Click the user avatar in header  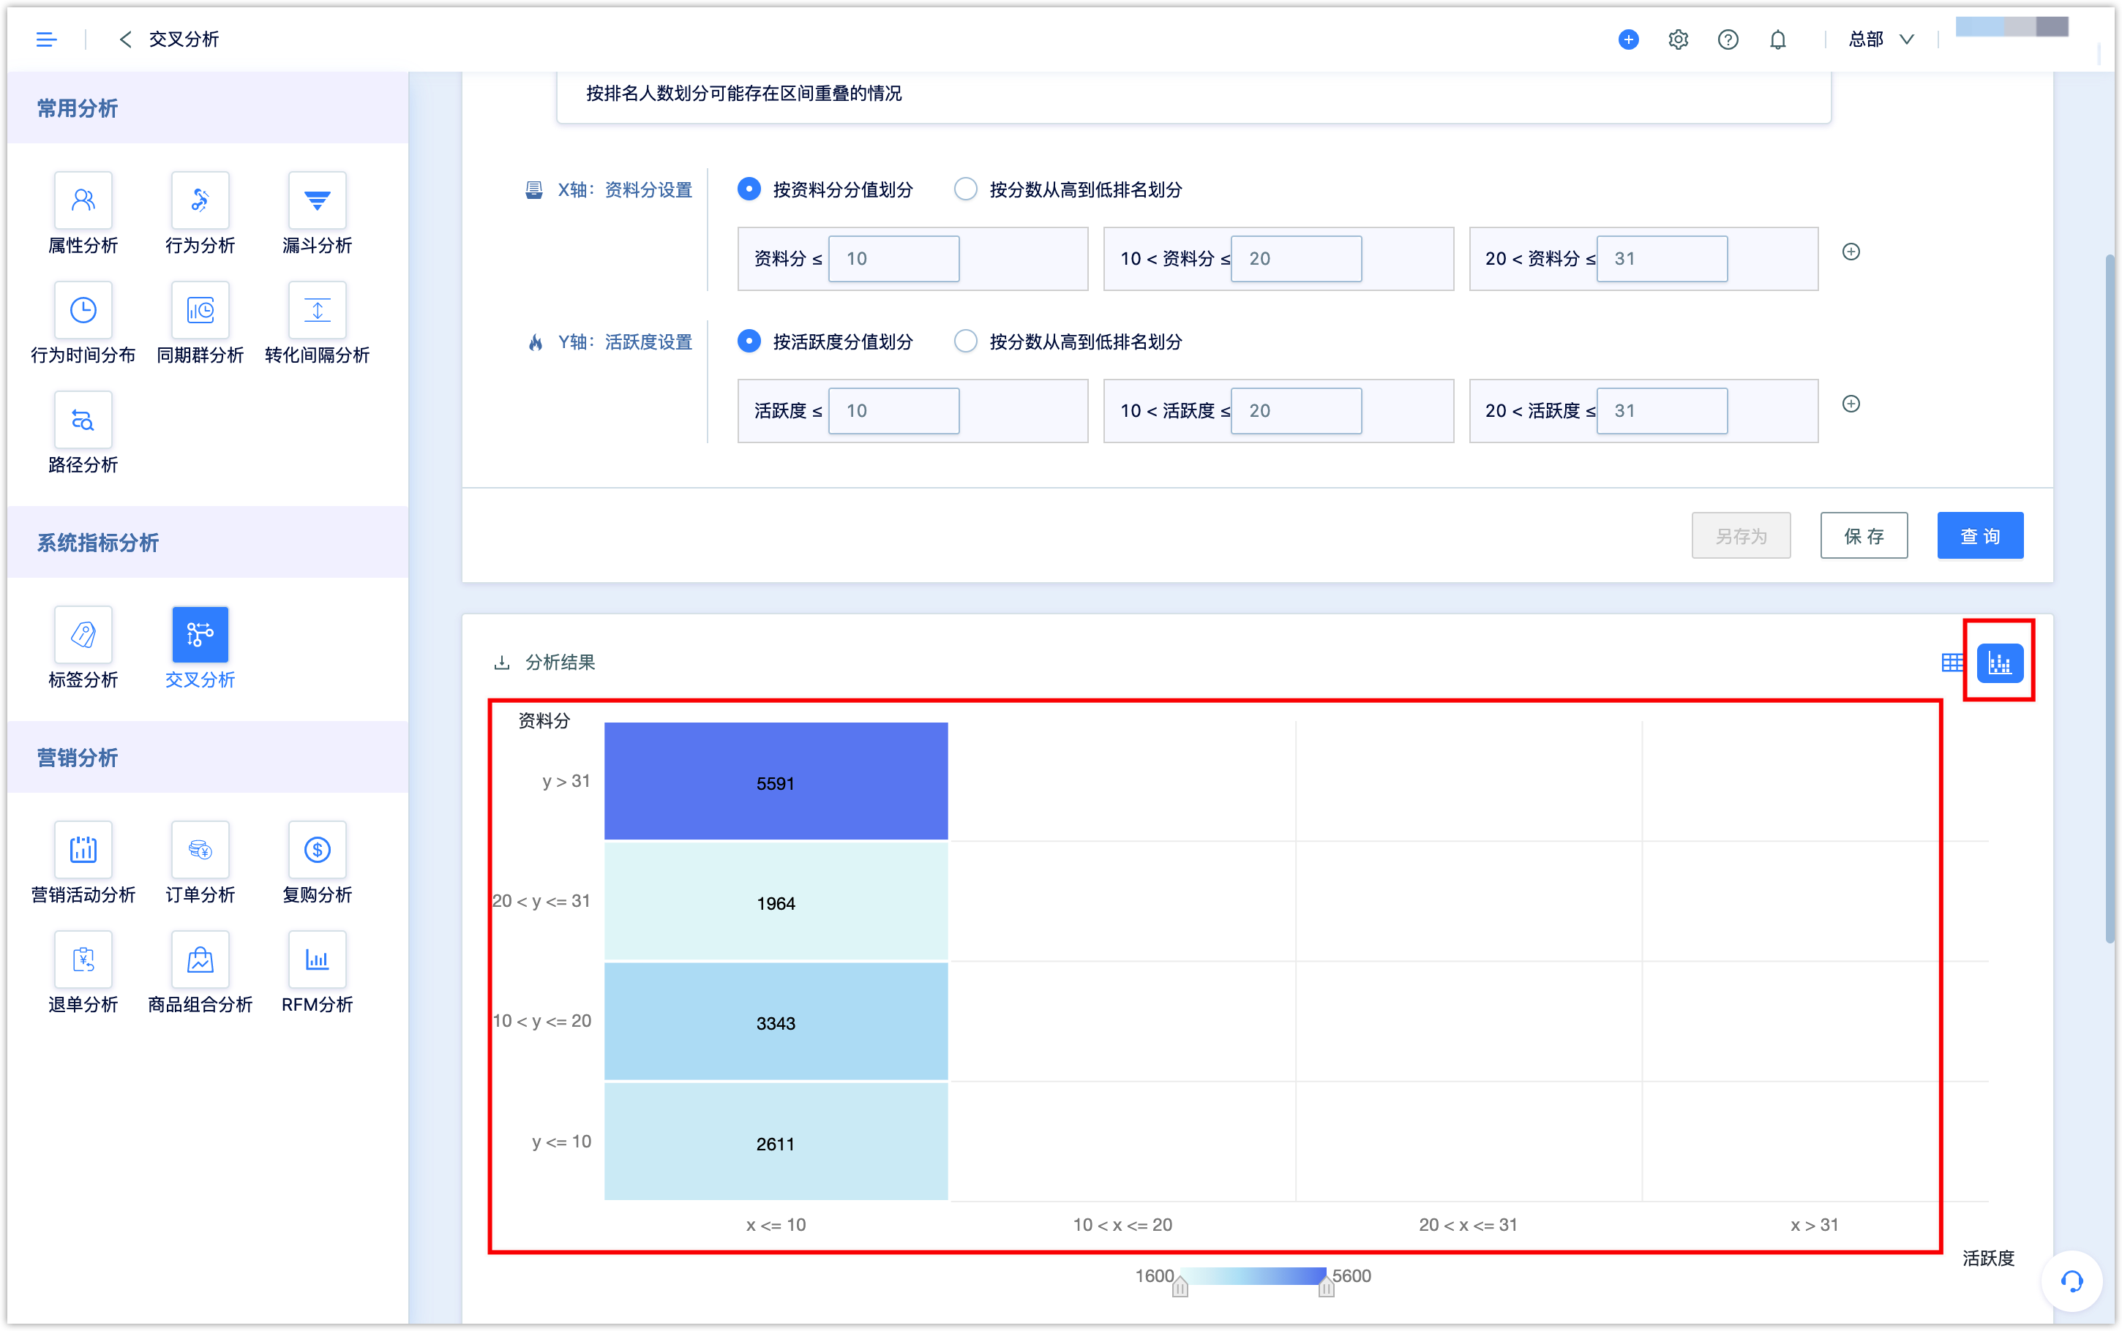tap(2011, 27)
